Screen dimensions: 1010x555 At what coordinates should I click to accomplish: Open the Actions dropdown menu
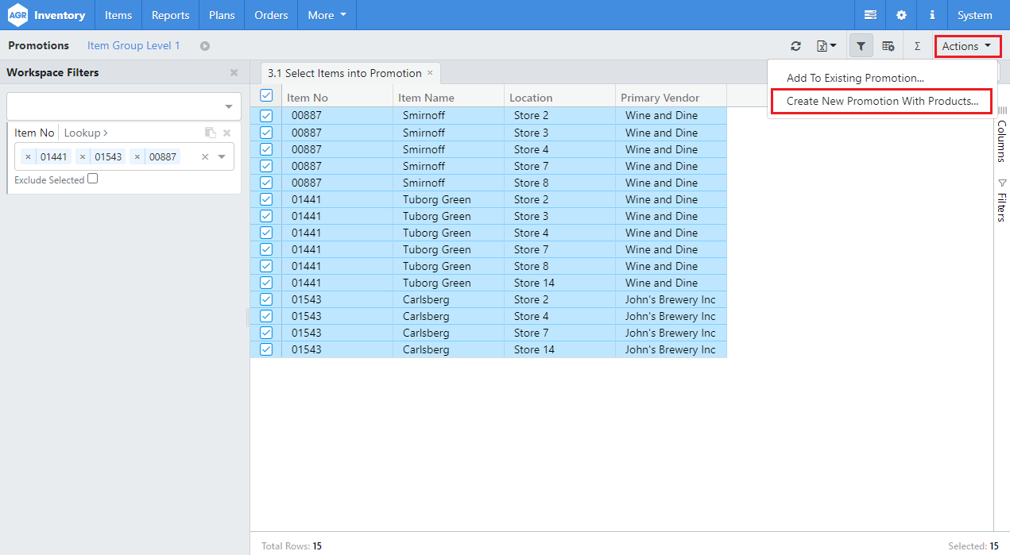pyautogui.click(x=966, y=46)
